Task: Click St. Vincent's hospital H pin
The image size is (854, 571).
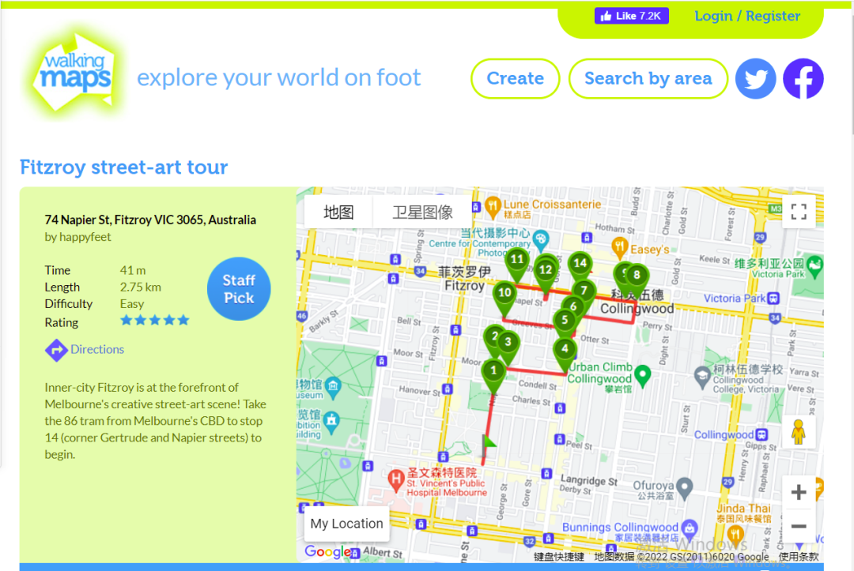Action: (x=395, y=481)
